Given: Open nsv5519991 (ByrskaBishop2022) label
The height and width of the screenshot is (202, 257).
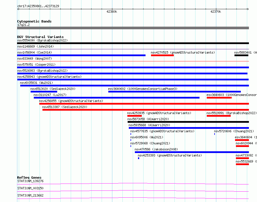Looking at the screenshot, I should (232, 113).
